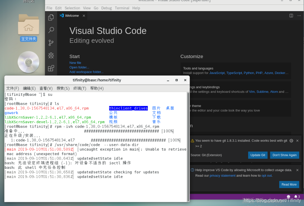Open the Debug view icon
Image resolution: width=304 pixels, height=206 pixels.
click(51, 56)
